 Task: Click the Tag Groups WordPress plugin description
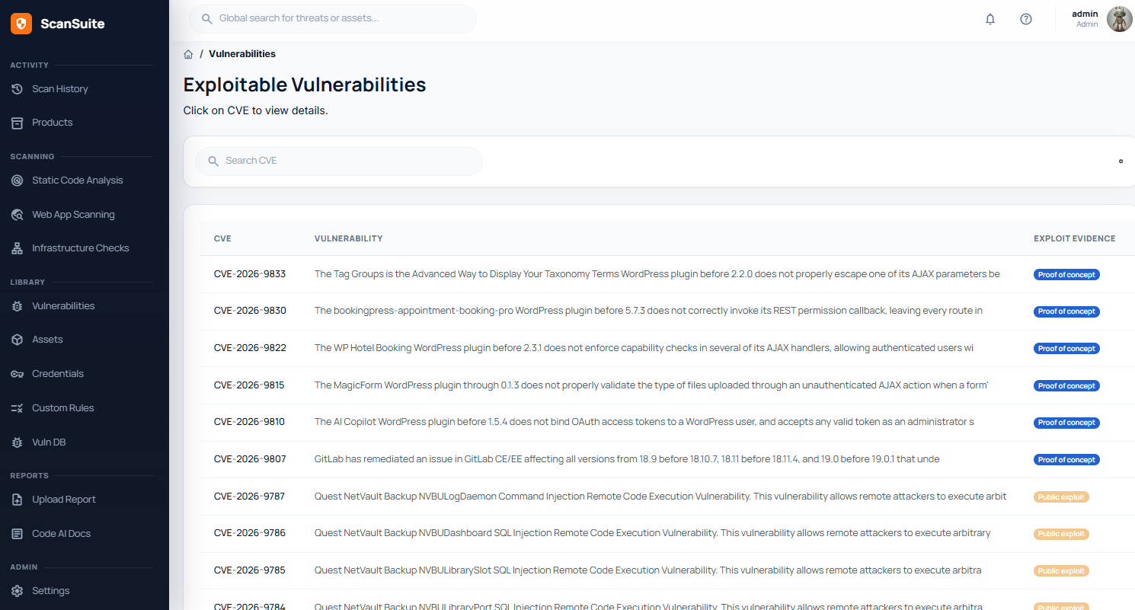click(657, 274)
